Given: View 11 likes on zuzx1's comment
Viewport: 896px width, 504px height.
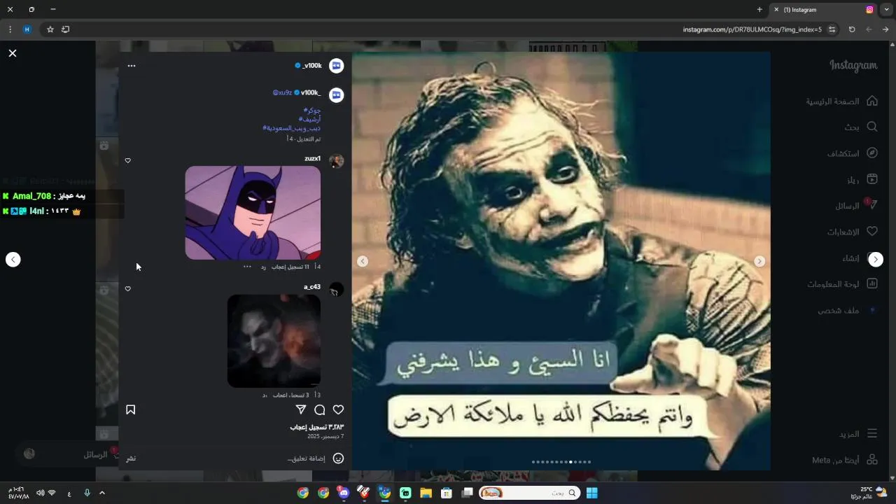Looking at the screenshot, I should click(x=290, y=267).
